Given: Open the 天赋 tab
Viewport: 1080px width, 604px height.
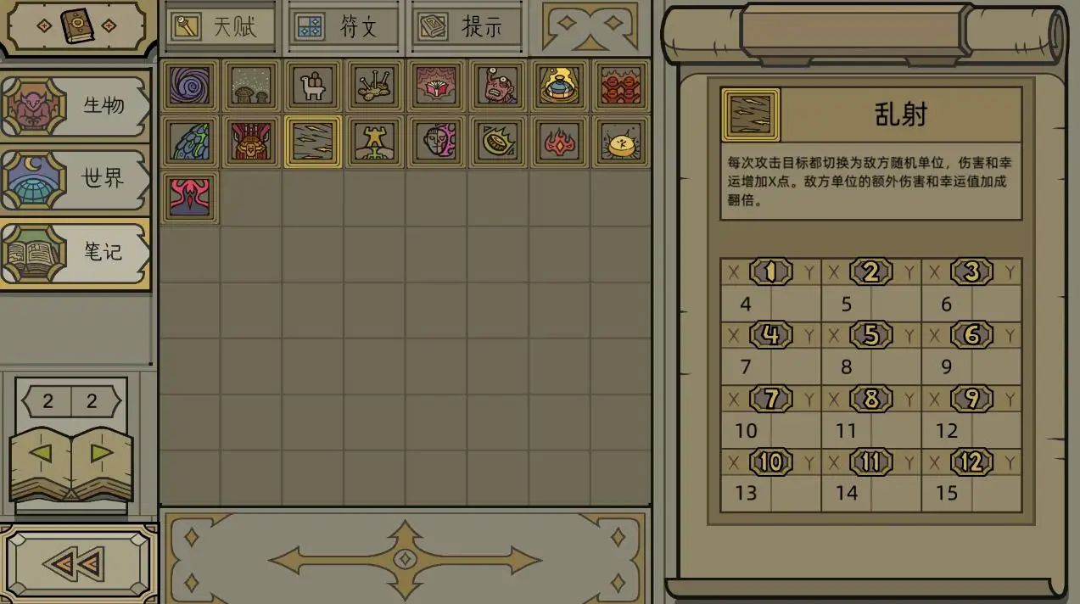Looking at the screenshot, I should [221, 26].
